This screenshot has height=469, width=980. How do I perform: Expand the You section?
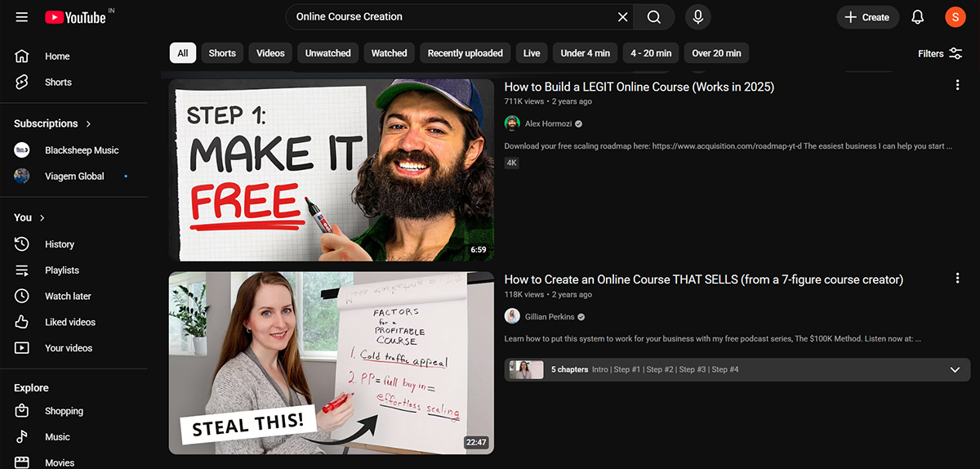29,217
